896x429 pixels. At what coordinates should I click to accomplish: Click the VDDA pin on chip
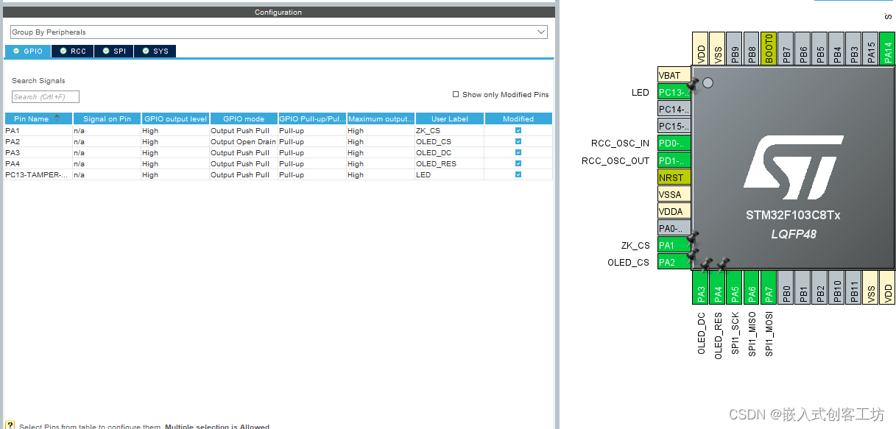click(674, 211)
